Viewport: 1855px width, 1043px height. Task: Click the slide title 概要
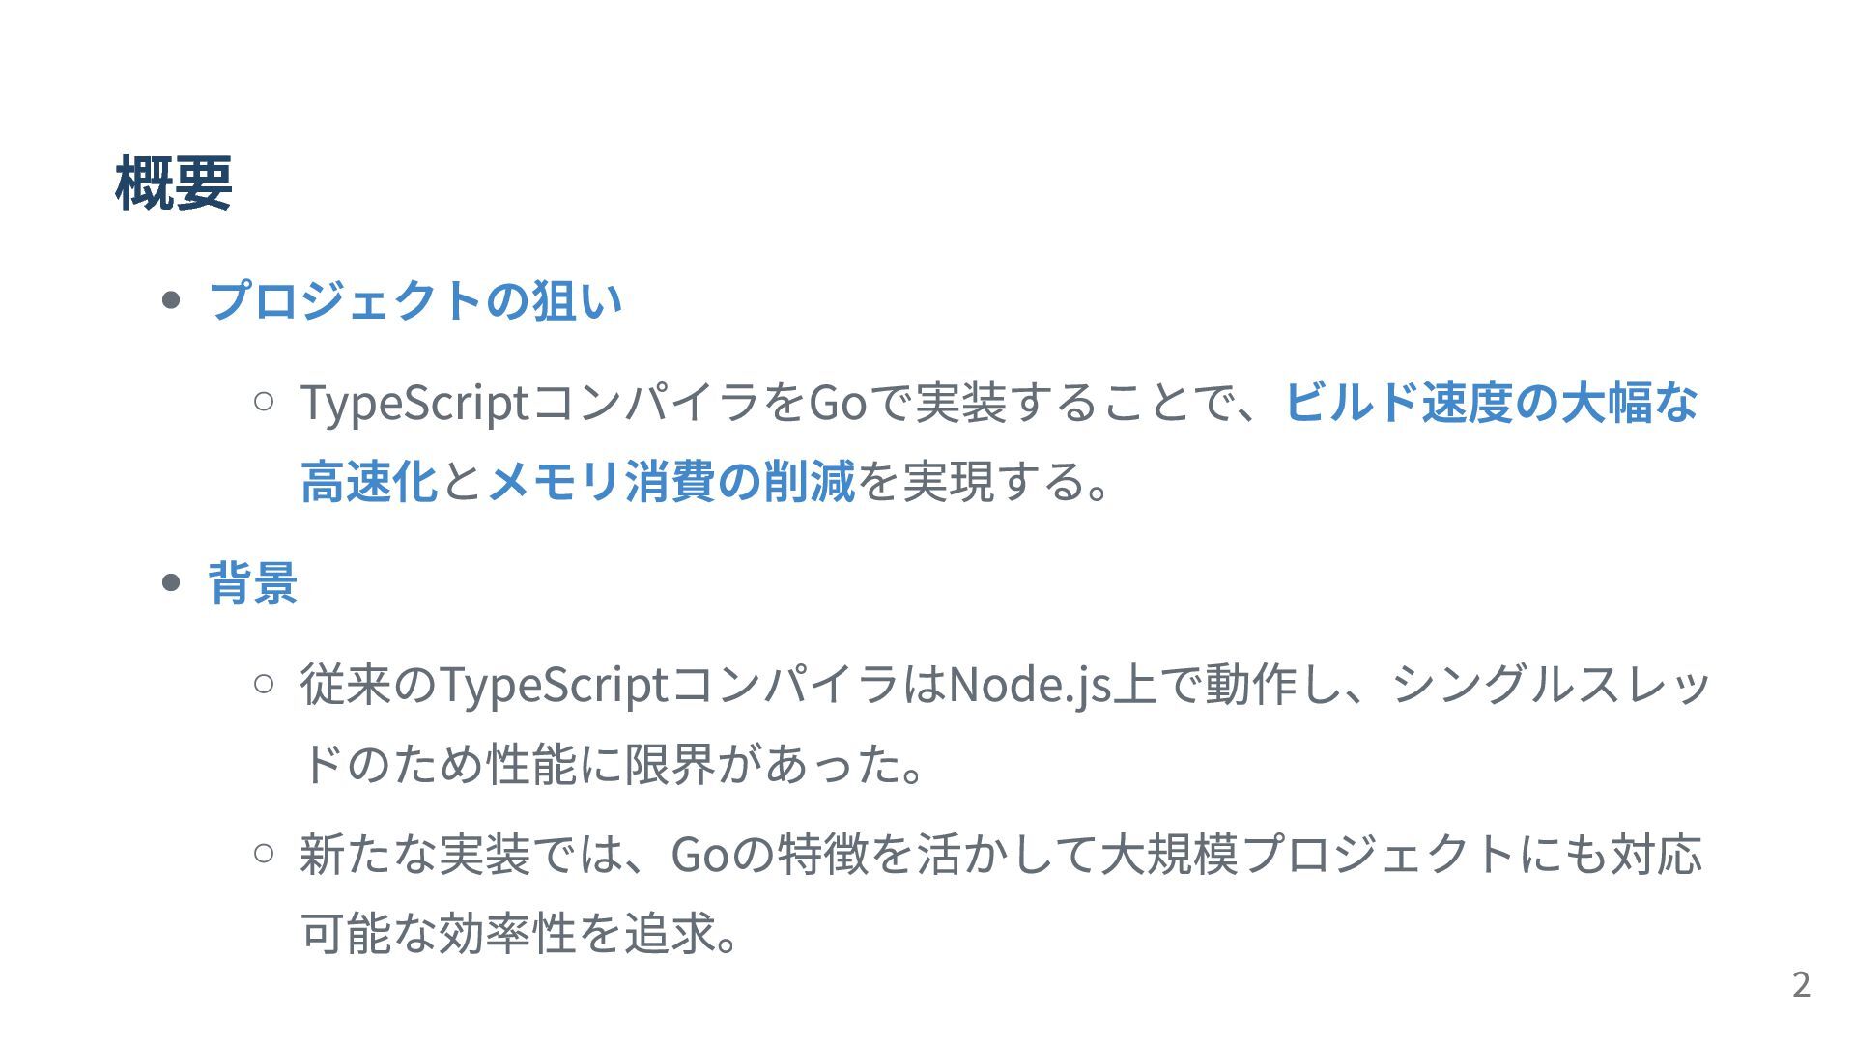(174, 183)
